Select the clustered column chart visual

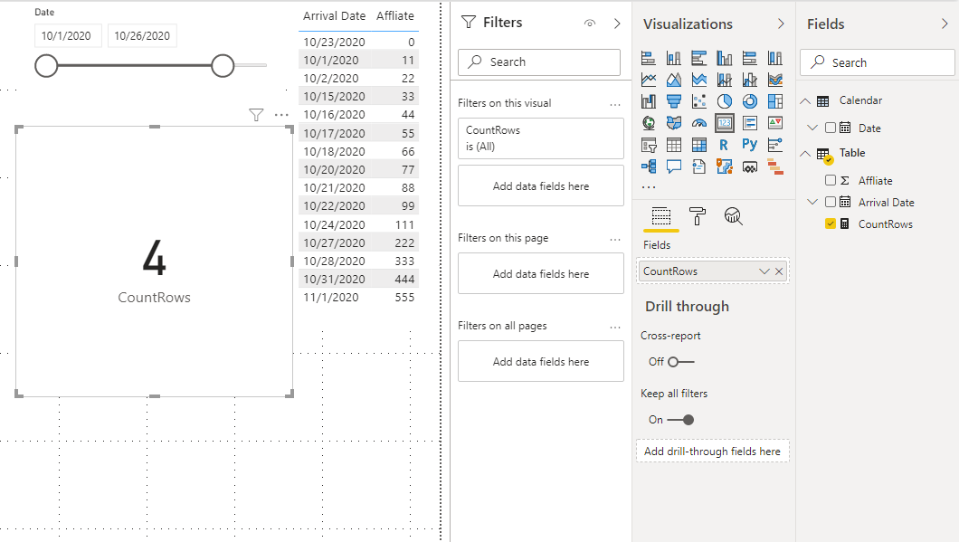click(x=724, y=58)
